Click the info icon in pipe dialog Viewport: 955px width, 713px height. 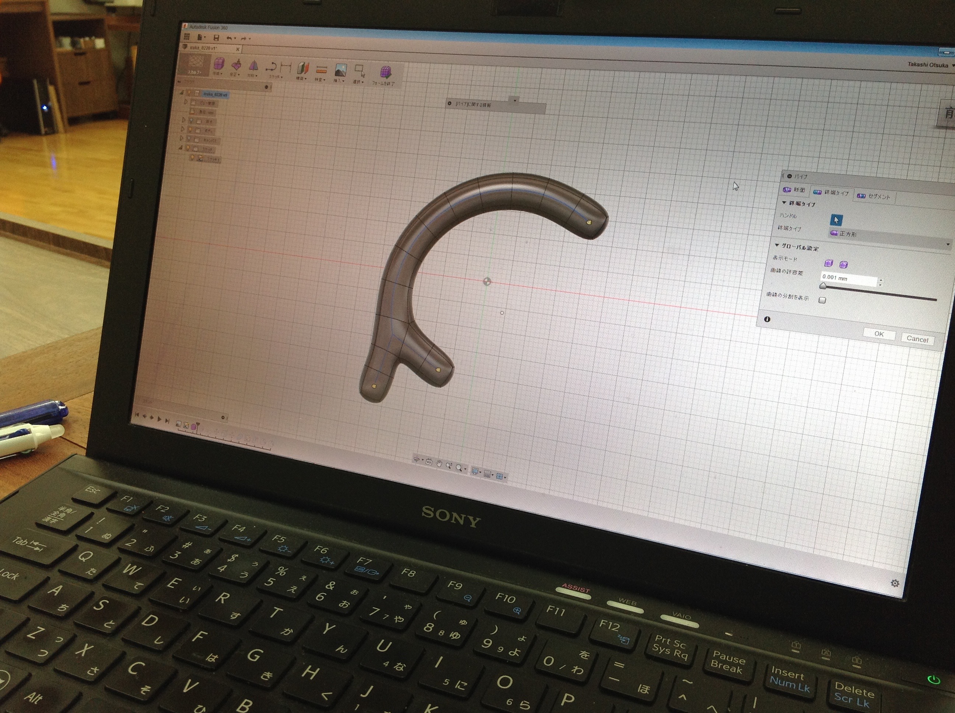(x=767, y=319)
